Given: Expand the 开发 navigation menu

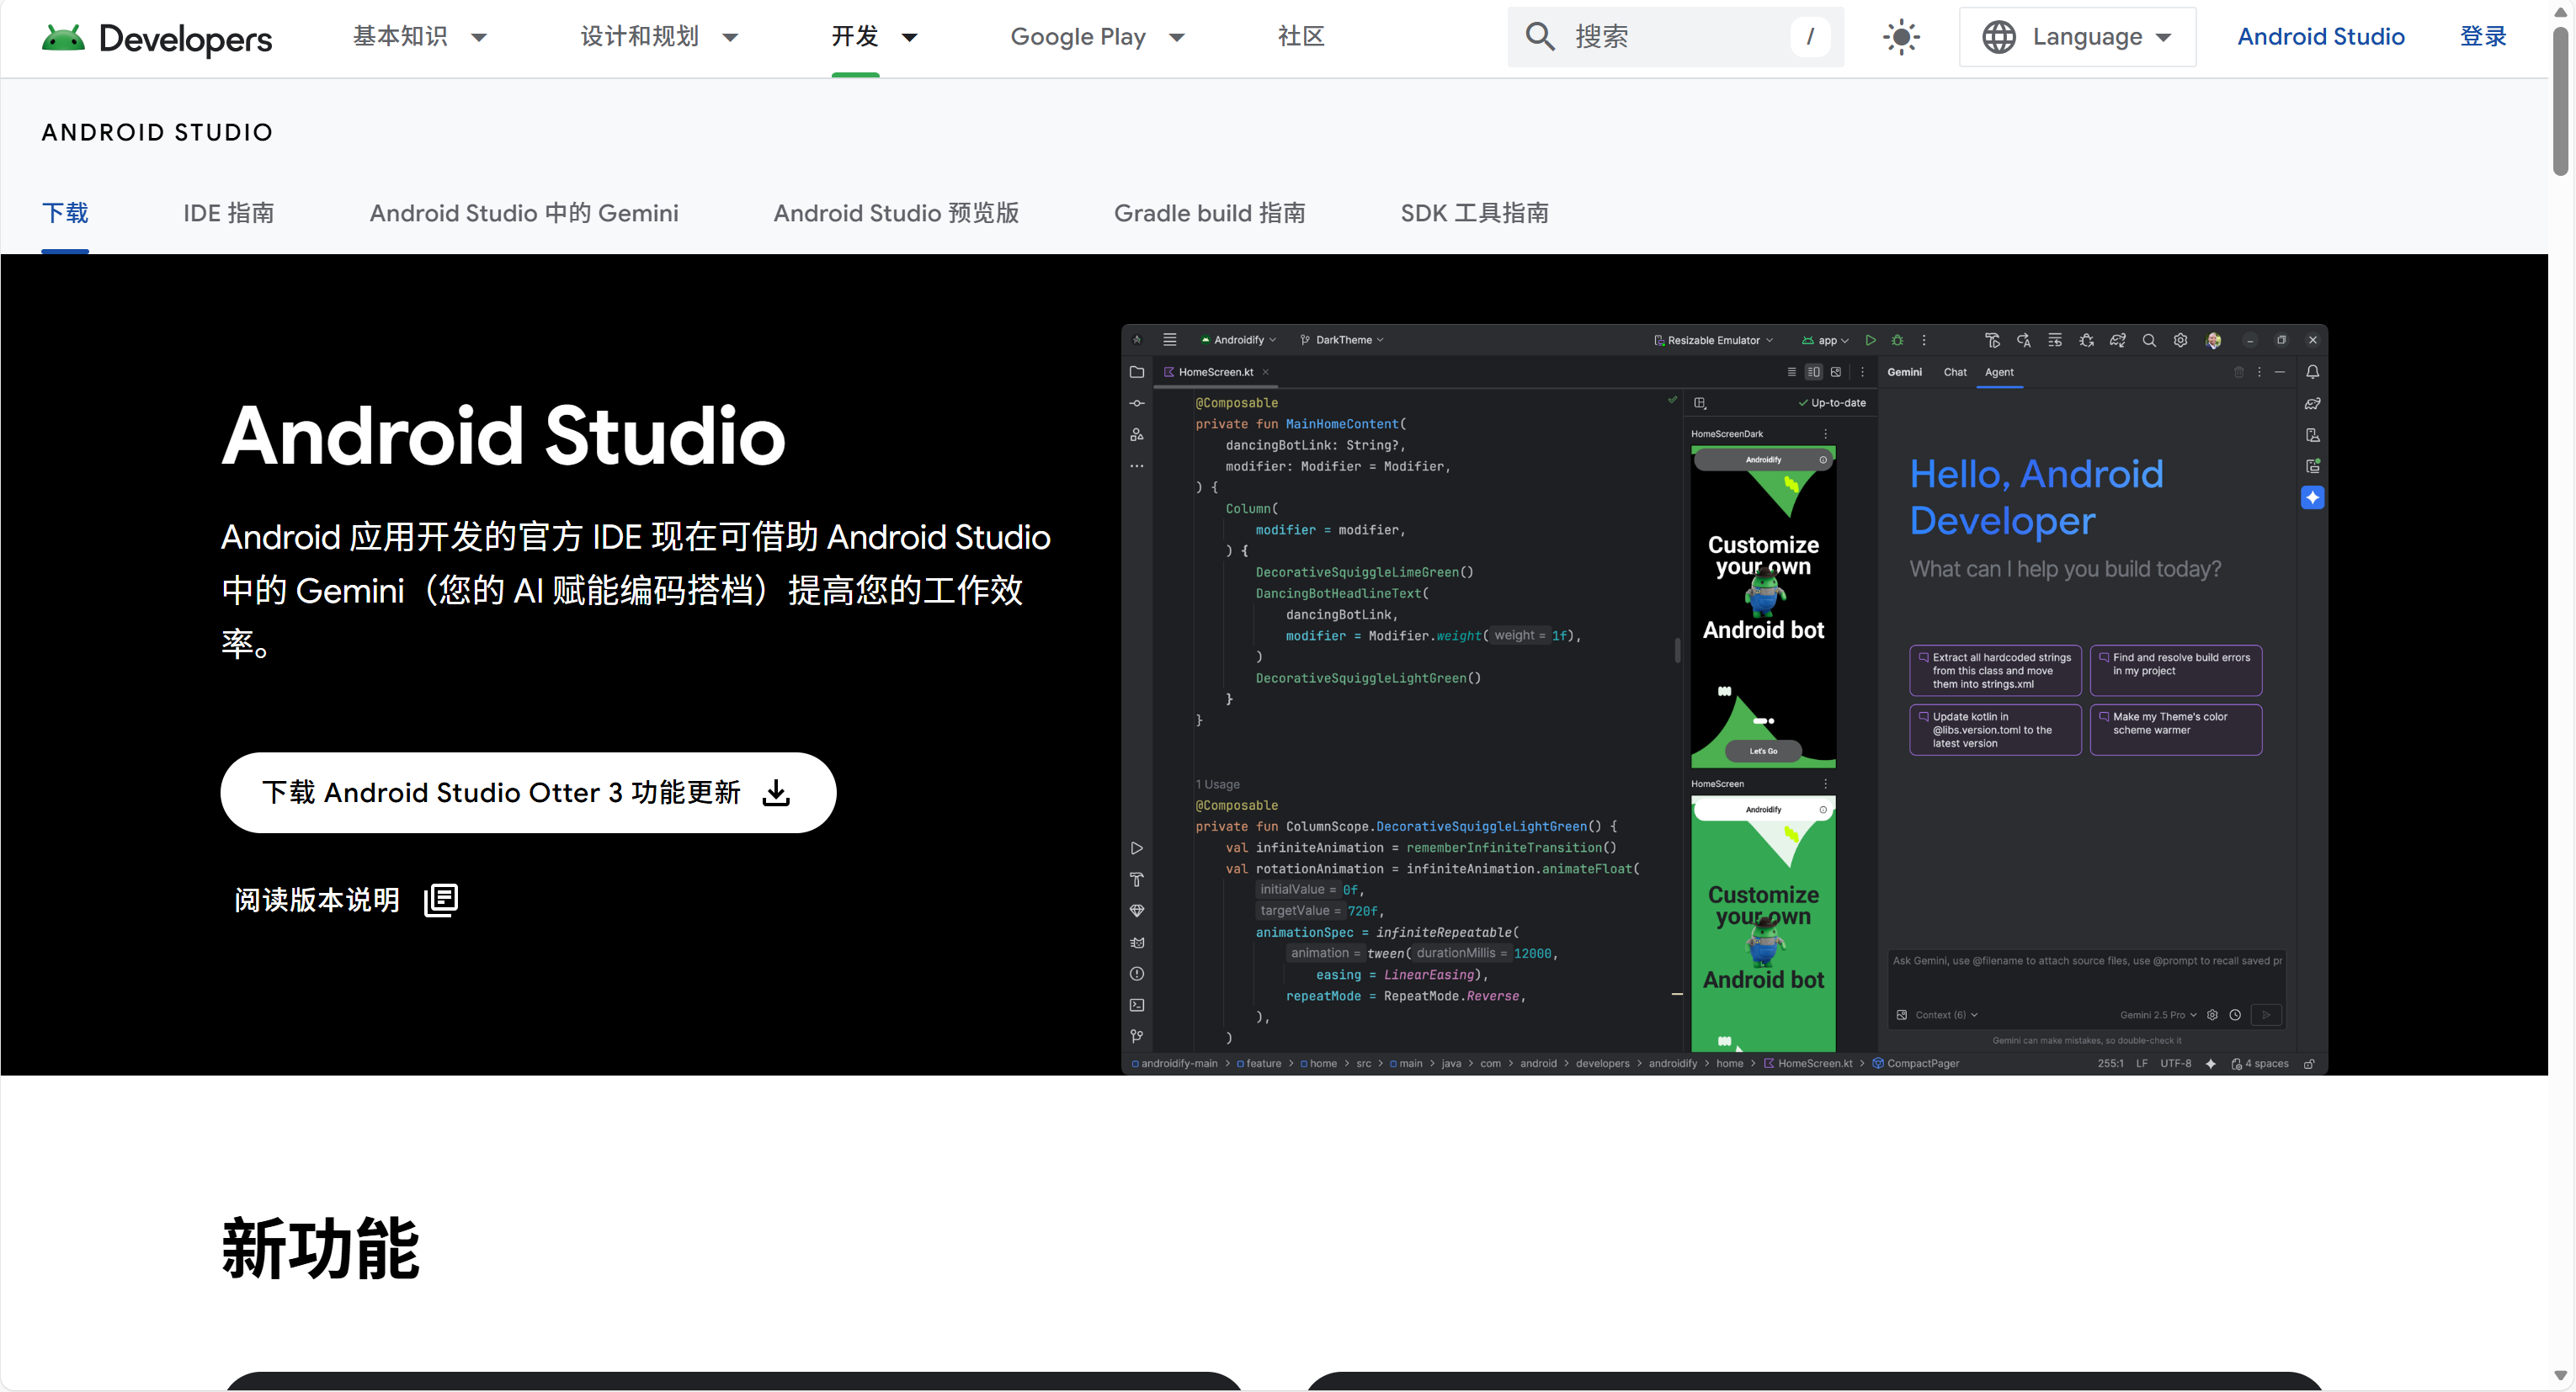Looking at the screenshot, I should (909, 38).
